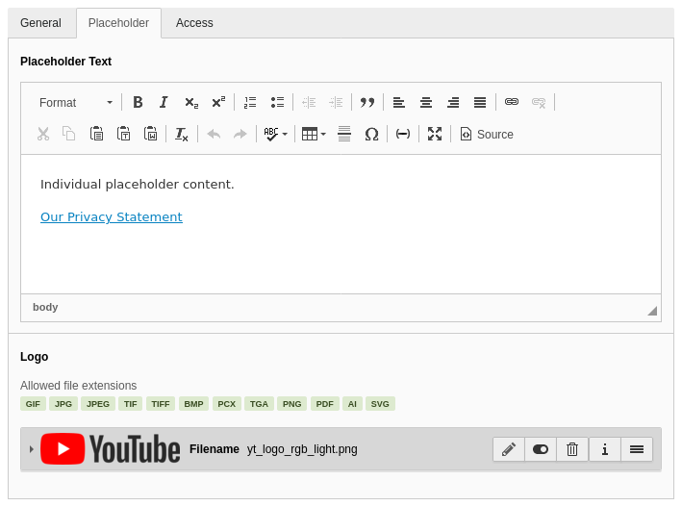Image resolution: width=682 pixels, height=506 pixels.
Task: Insert a link with the link icon
Action: (512, 102)
